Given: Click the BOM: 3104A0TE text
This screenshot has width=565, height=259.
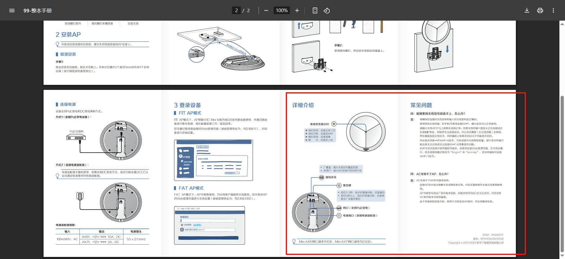Looking at the screenshot, I should (x=493, y=235).
